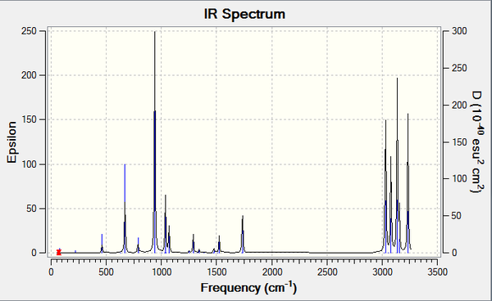Click the peak near 3030 cm-1
Image resolution: width=492 pixels, height=301 pixels.
pos(385,186)
